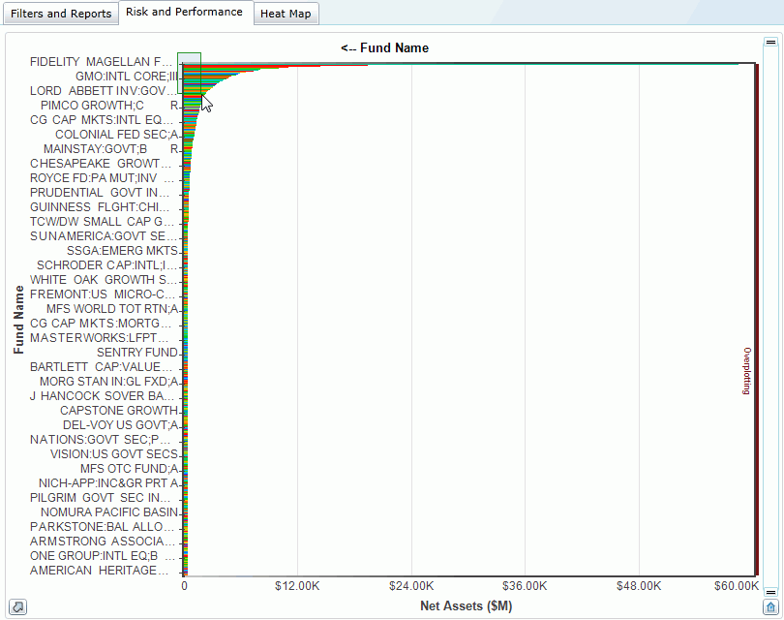784x620 pixels.
Task: Click the $24.00K axis tick label
Action: (x=411, y=586)
